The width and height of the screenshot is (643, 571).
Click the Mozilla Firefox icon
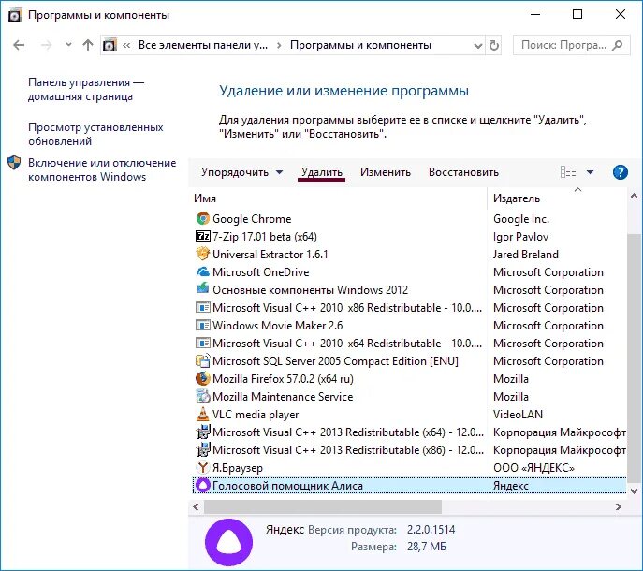coord(202,378)
